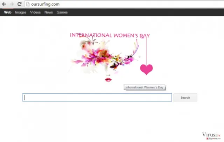Go to the Games tab

(x=62, y=12)
